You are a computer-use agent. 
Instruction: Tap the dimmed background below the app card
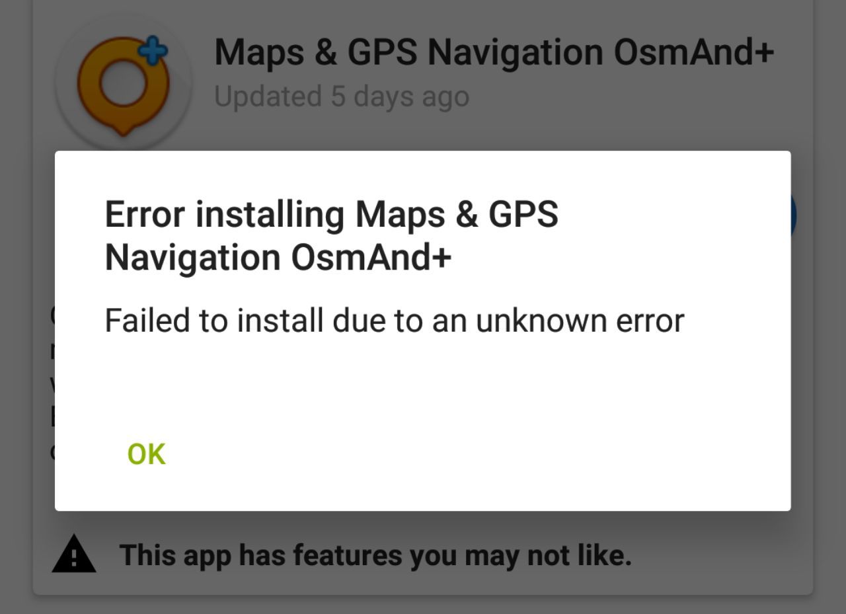pyautogui.click(x=423, y=605)
